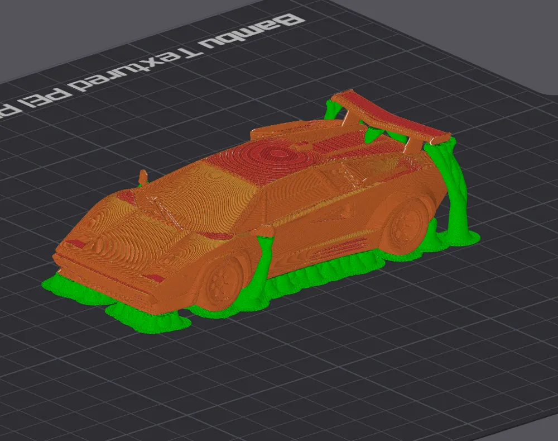Click the rear wing of the car model

[x=391, y=117]
